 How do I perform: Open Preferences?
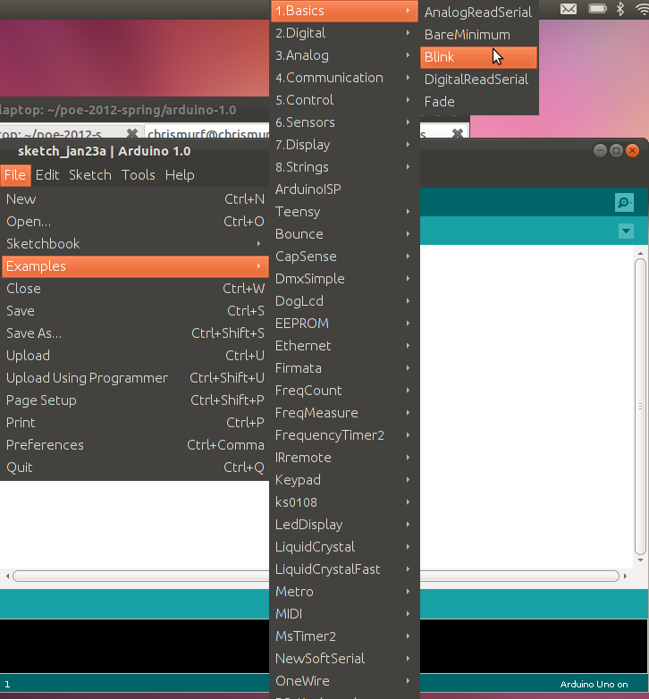tap(135, 444)
